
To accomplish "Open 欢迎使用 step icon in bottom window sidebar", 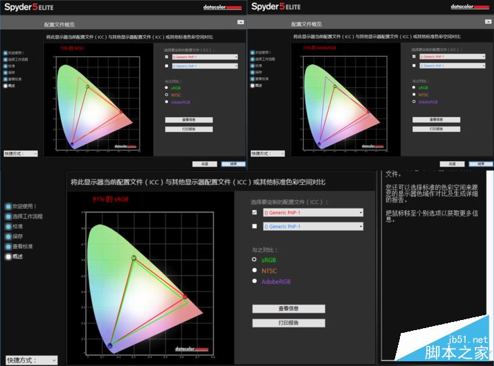I will click(8, 206).
